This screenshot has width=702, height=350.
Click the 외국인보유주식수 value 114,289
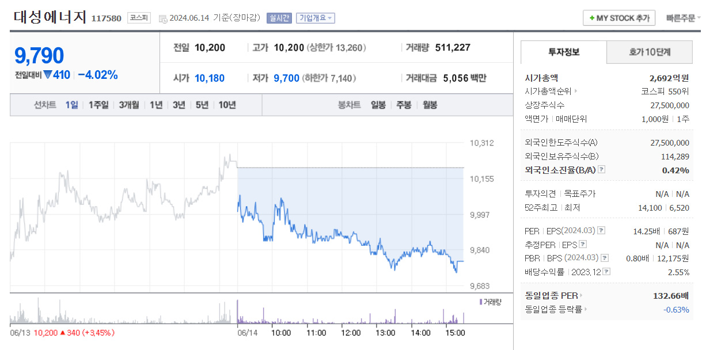pos(675,156)
